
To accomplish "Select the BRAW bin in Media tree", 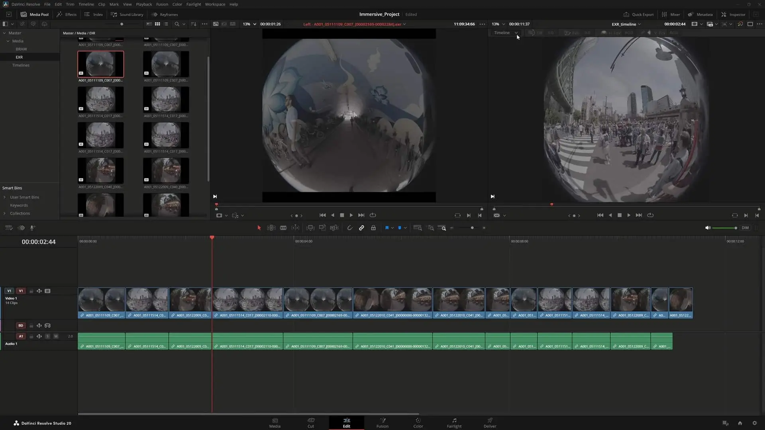I will (21, 49).
